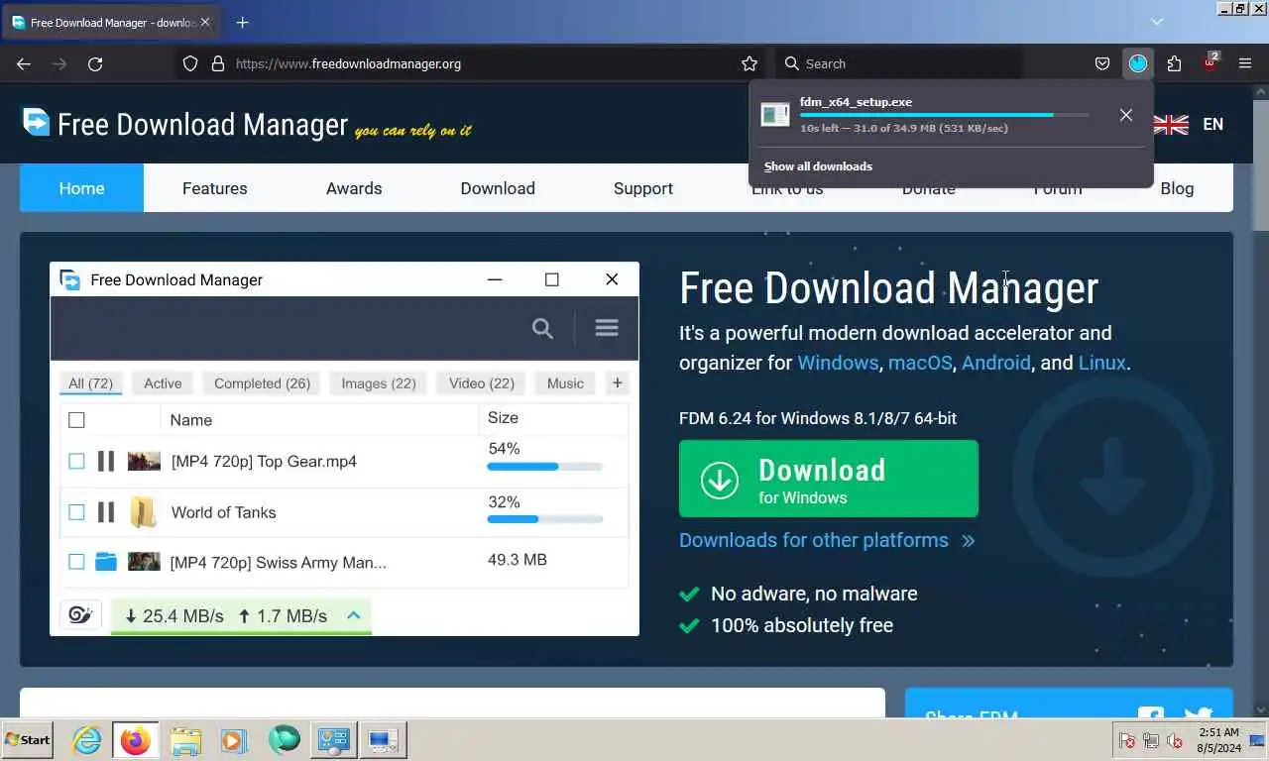Open the hamburger menu in FDM preview
Image resolution: width=1269 pixels, height=761 pixels.
coord(607,327)
